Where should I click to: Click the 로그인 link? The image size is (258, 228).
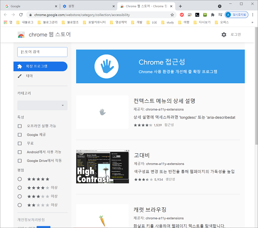tap(236, 34)
